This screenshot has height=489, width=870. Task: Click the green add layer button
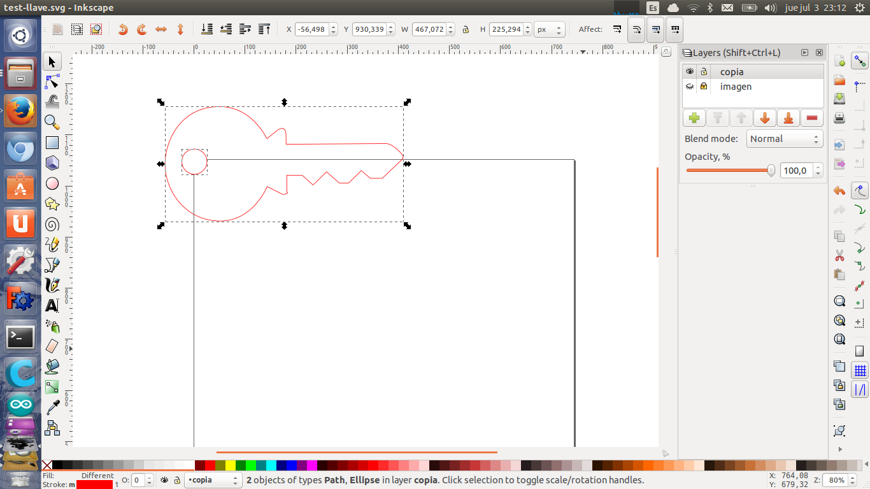[694, 118]
